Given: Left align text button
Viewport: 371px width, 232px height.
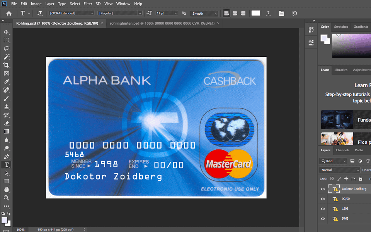Looking at the screenshot, I should tap(226, 14).
